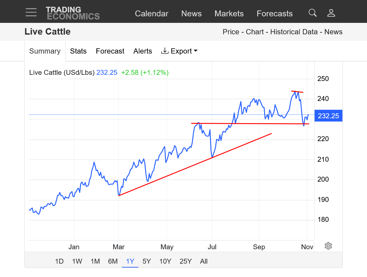Click the Historical Data link
Viewport: 367px width, 277px height.
[294, 32]
